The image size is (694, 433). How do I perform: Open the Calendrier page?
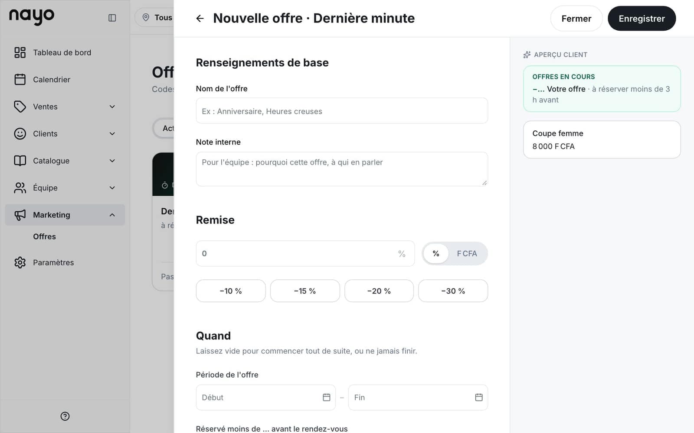click(x=65, y=79)
